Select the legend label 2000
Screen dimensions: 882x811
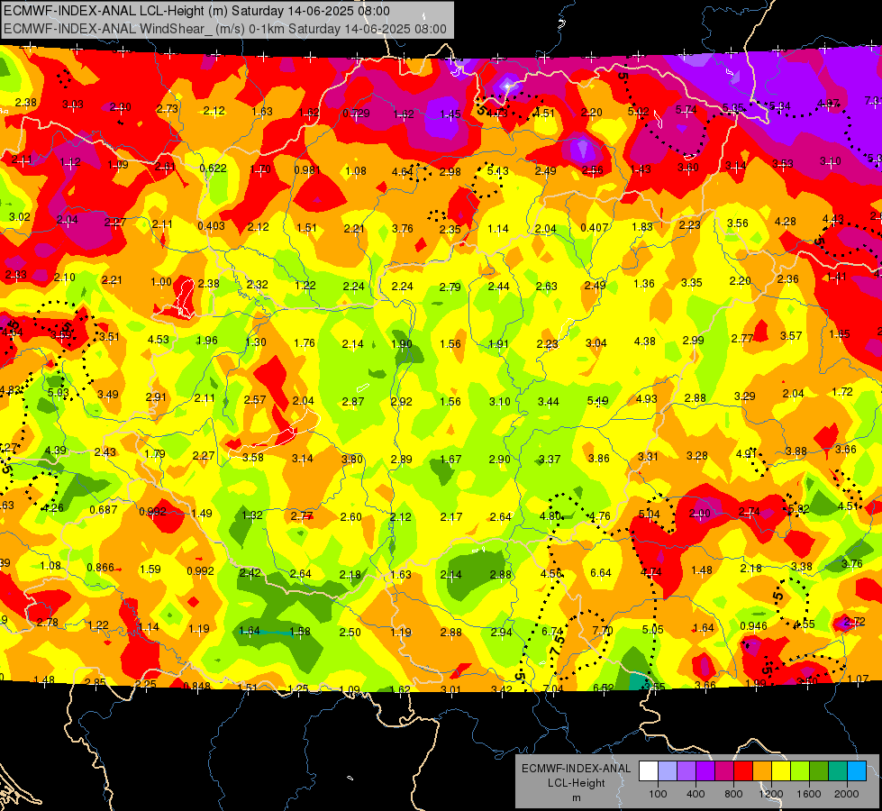point(847,794)
